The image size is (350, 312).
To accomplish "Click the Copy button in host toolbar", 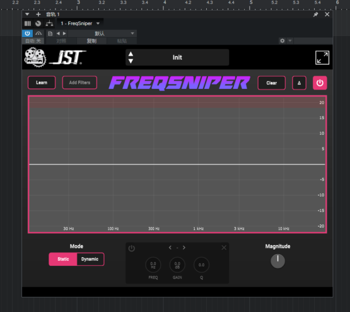I will pos(92,41).
